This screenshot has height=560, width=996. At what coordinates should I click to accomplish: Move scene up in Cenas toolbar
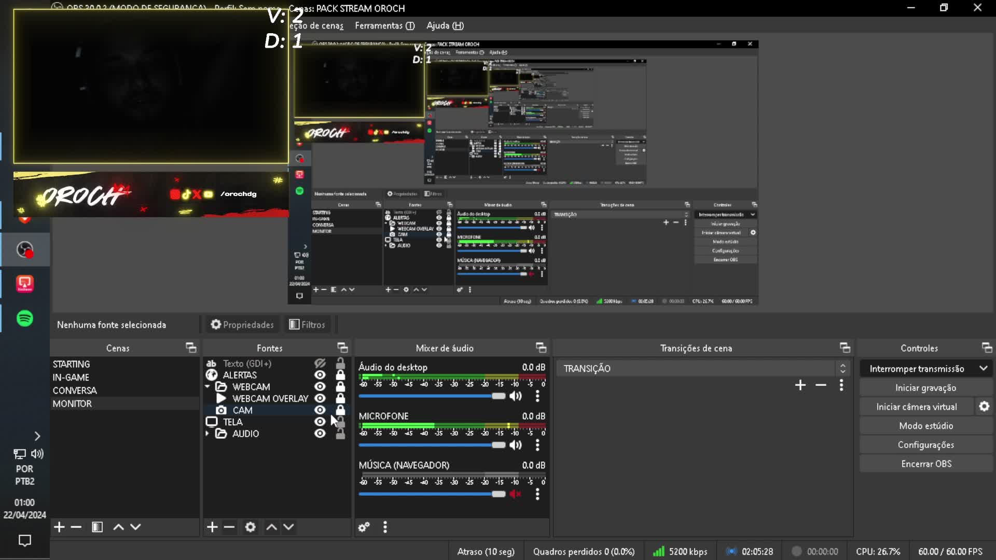(118, 527)
